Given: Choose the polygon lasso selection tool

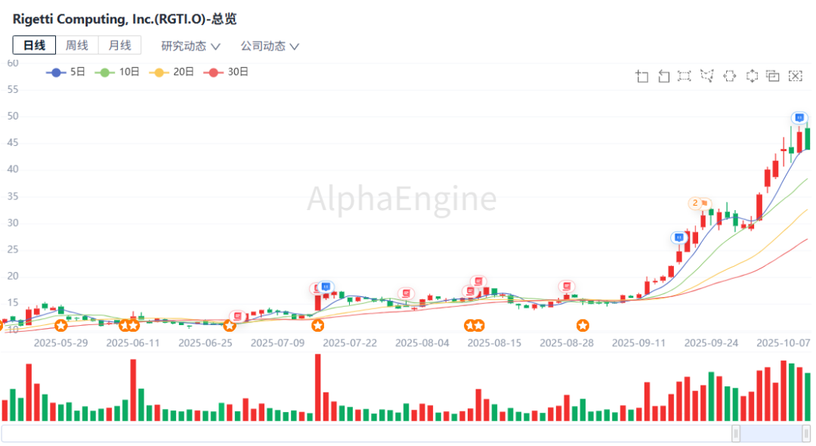Looking at the screenshot, I should coord(707,76).
